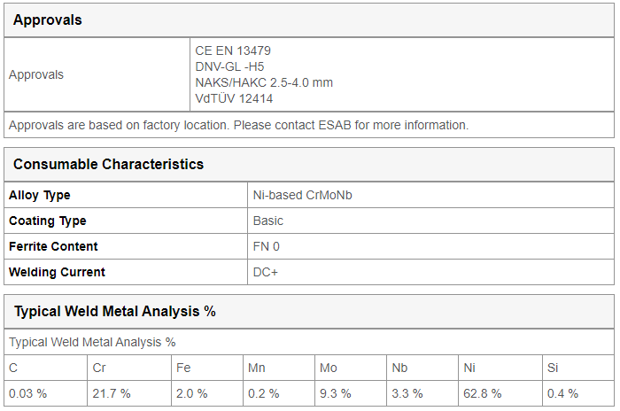620x411 pixels.
Task: Click the Consumable Characteristics header
Action: click(108, 164)
